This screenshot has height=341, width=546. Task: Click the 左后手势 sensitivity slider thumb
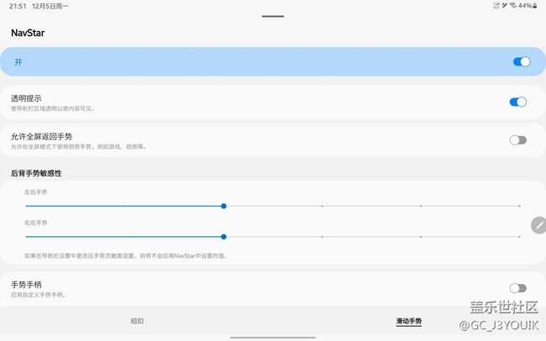tap(223, 207)
